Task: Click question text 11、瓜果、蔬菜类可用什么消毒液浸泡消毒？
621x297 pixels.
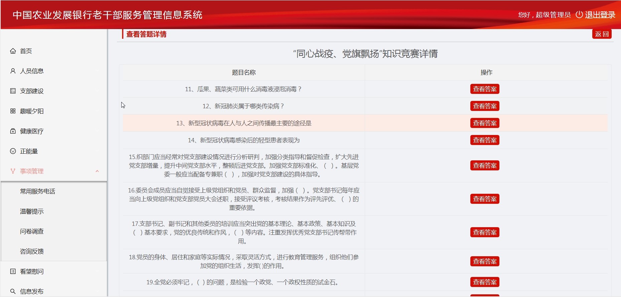Action: point(244,89)
